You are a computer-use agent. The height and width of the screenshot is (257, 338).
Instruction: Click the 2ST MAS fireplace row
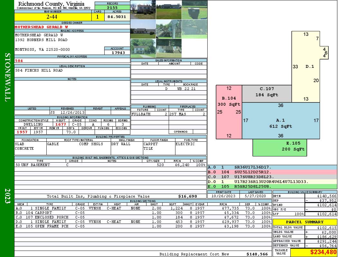tap(188, 114)
